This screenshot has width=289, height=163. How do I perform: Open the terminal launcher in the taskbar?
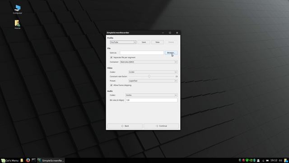[33, 160]
